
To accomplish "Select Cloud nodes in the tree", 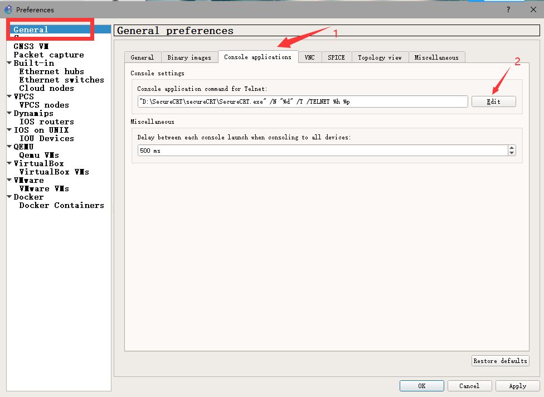I will pos(46,88).
